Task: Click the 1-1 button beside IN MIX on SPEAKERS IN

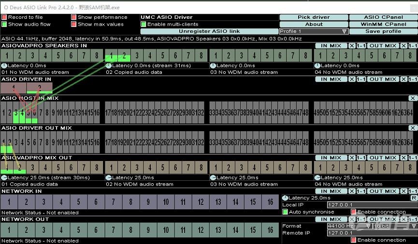Action: (x=361, y=46)
